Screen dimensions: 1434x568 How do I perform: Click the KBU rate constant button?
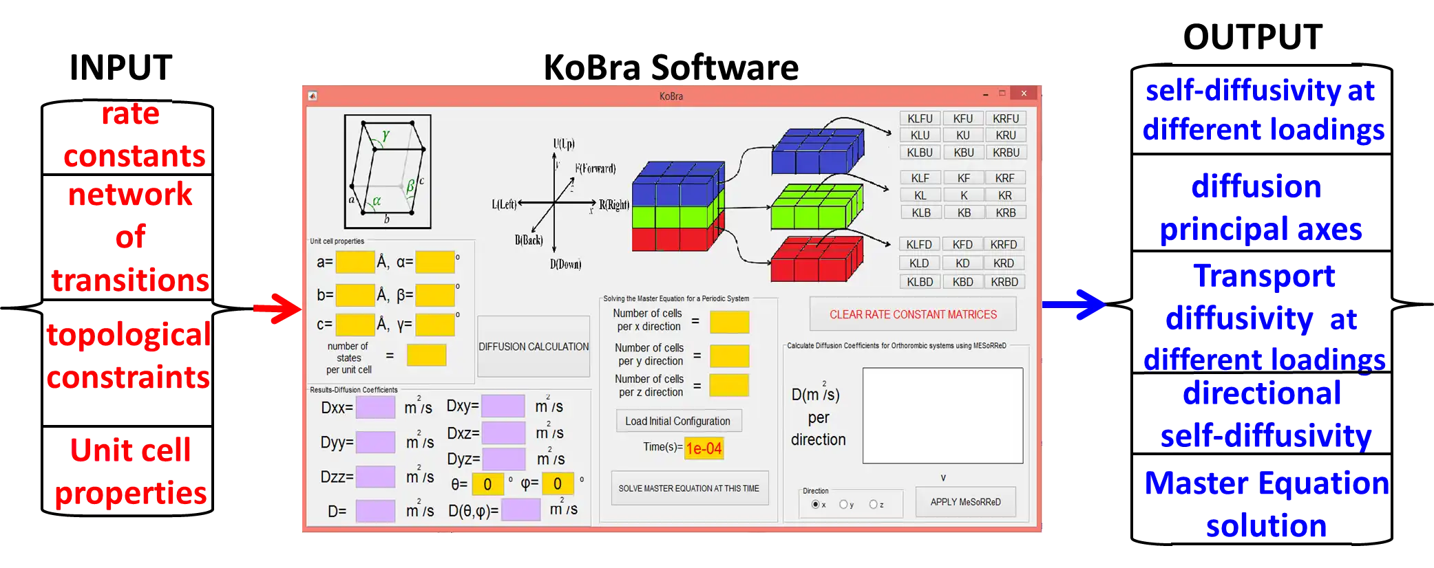point(962,153)
